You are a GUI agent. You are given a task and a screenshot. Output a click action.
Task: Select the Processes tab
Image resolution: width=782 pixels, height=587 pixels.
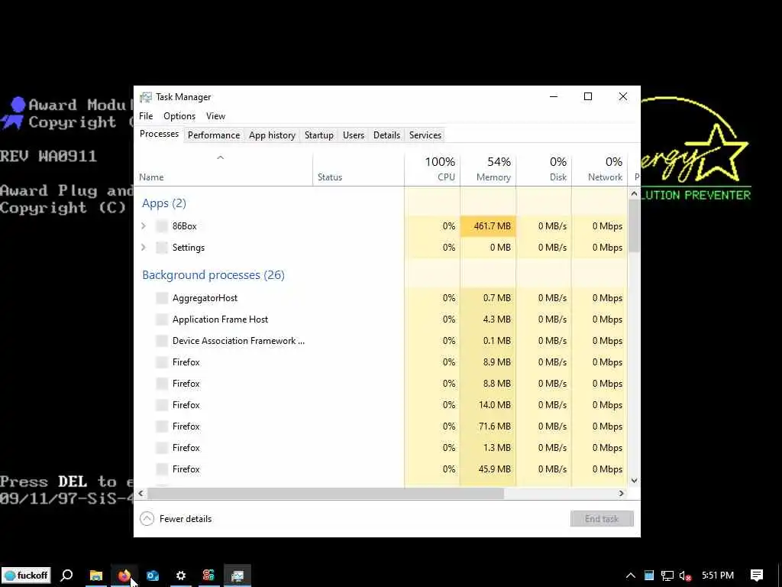159,135
